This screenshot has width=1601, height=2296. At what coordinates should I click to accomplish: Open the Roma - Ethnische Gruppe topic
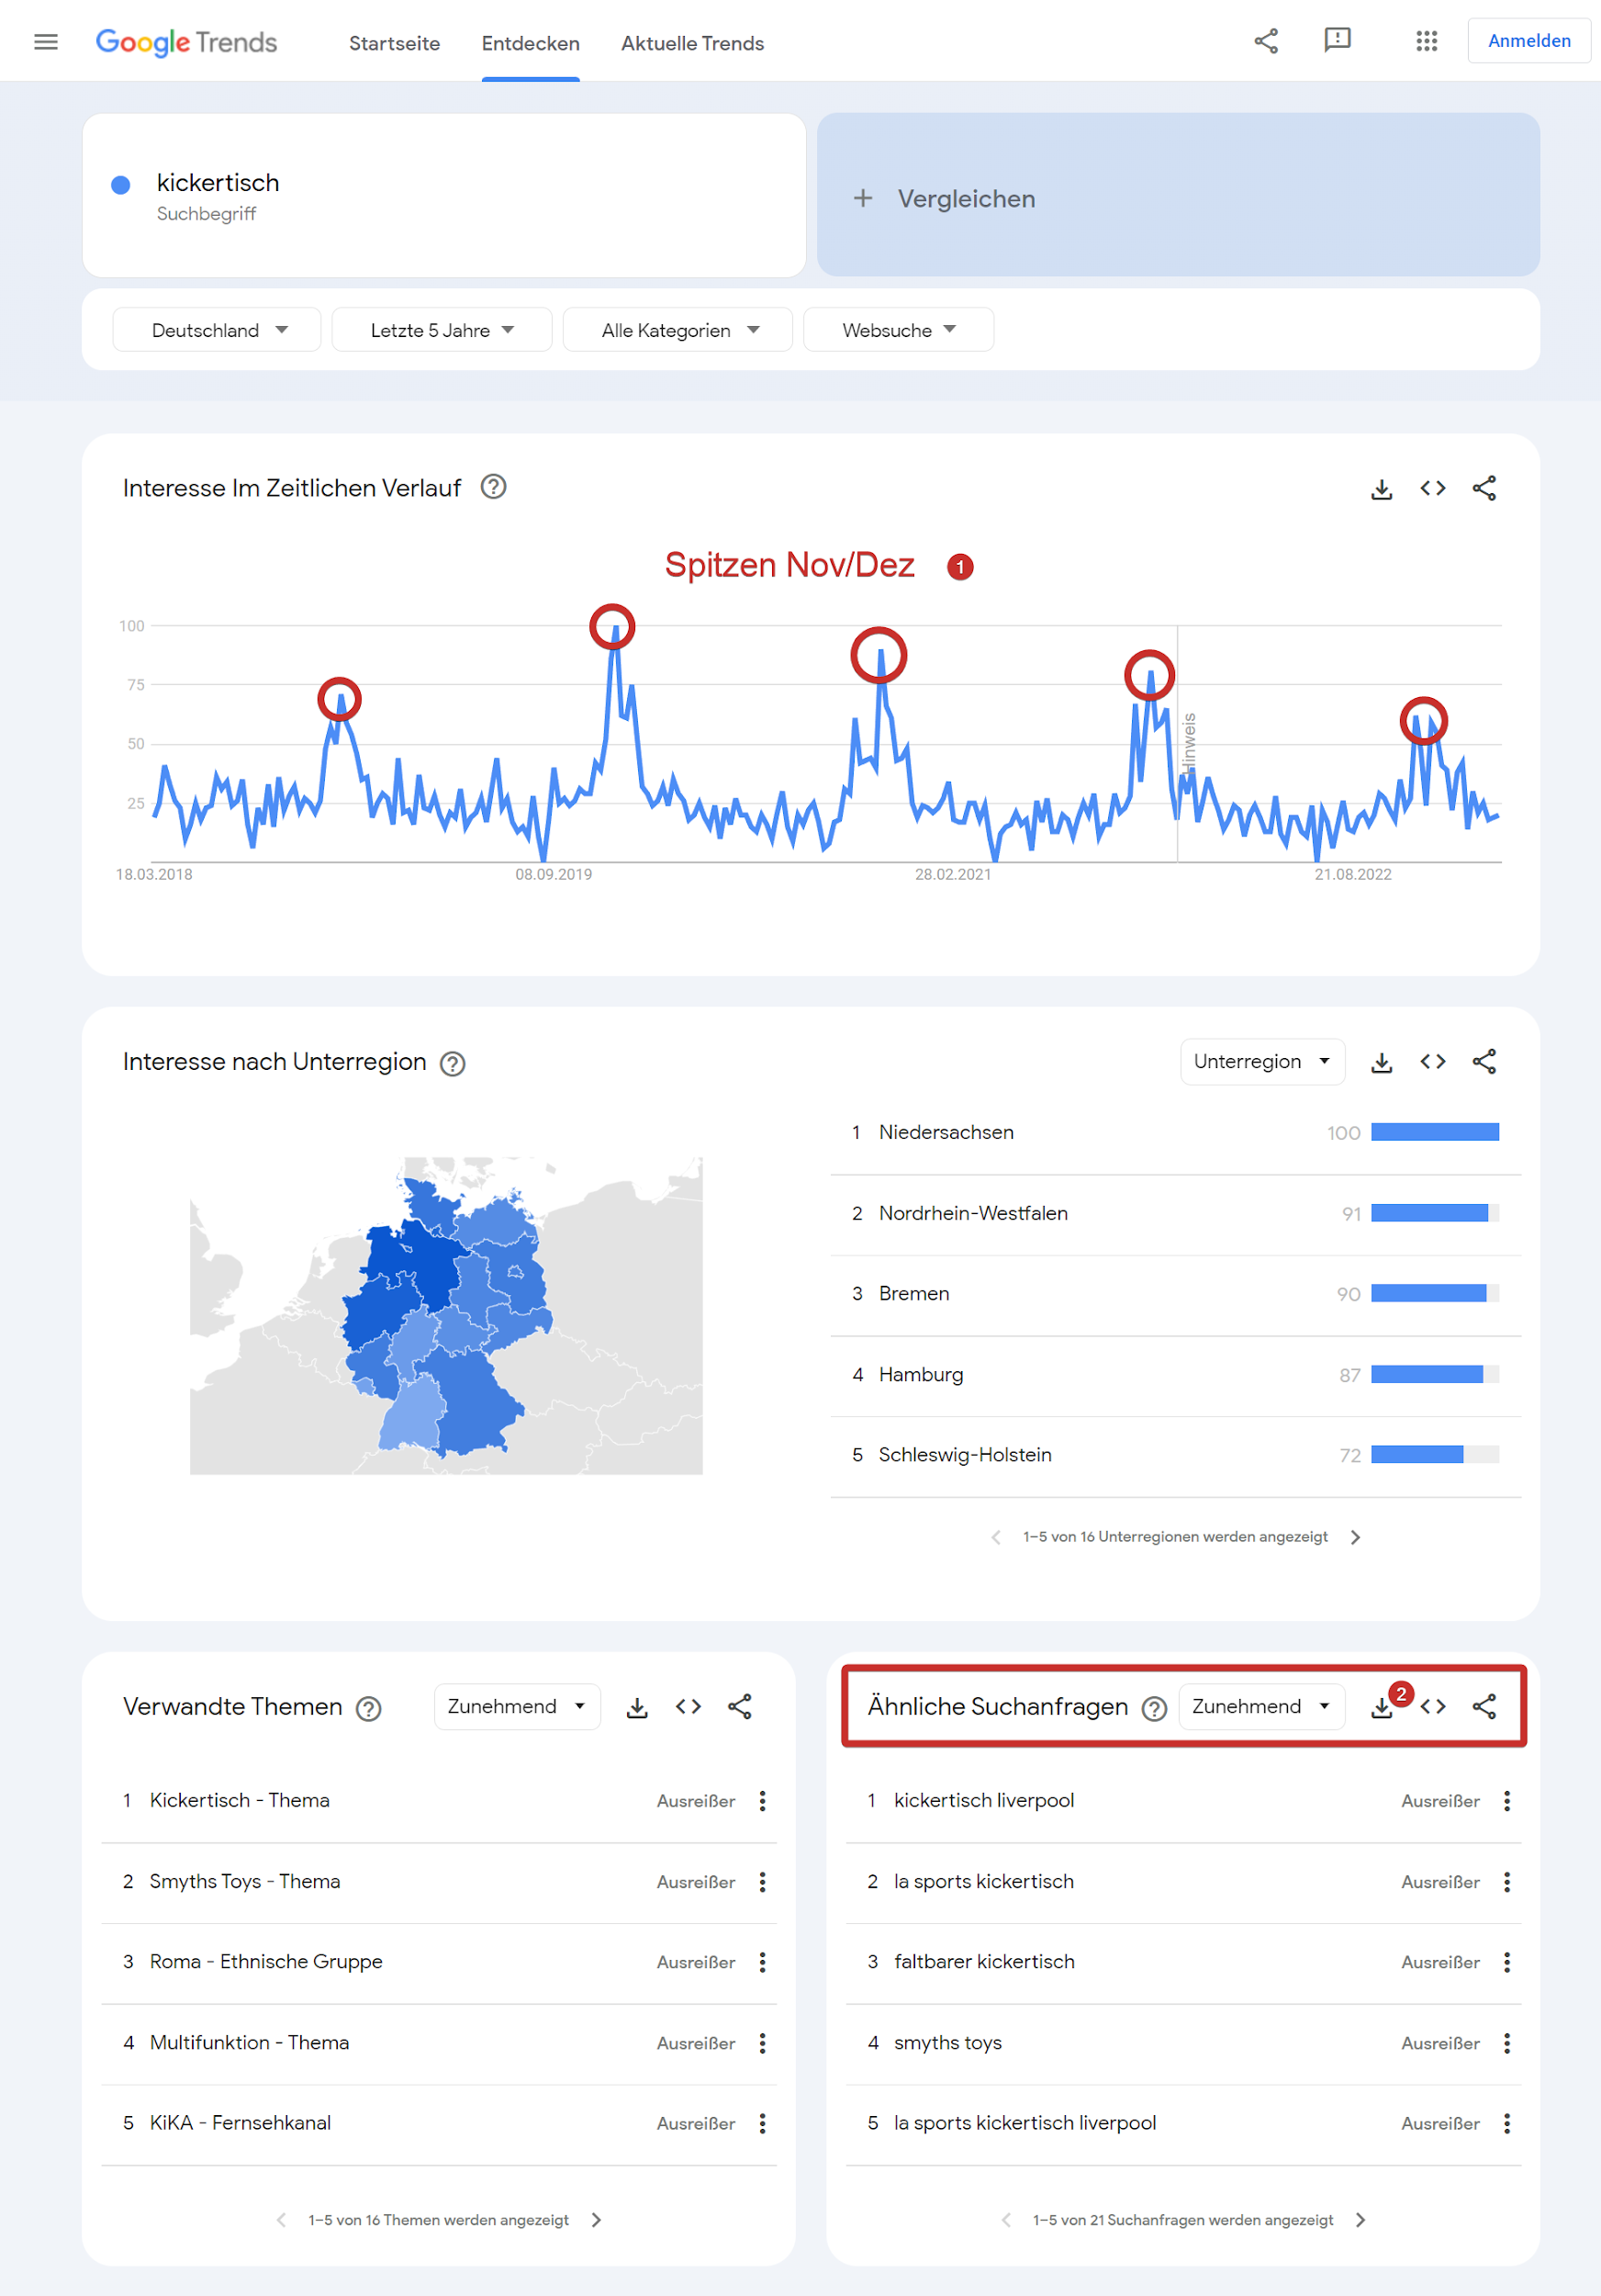266,1961
